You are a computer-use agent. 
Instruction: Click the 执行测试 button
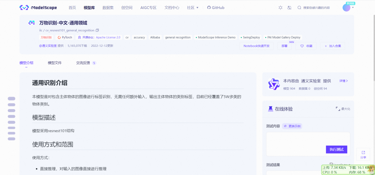tap(336, 149)
